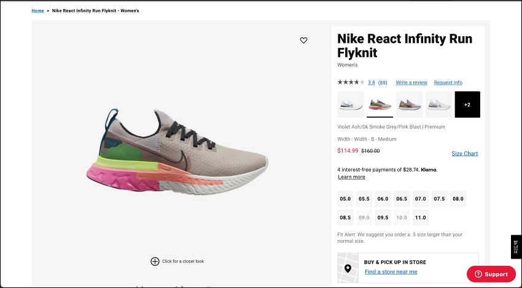
Task: Click Write a review
Action: (x=411, y=82)
